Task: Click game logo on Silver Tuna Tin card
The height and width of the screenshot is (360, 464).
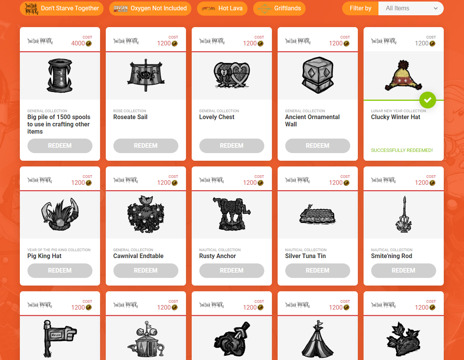Action: click(x=297, y=180)
